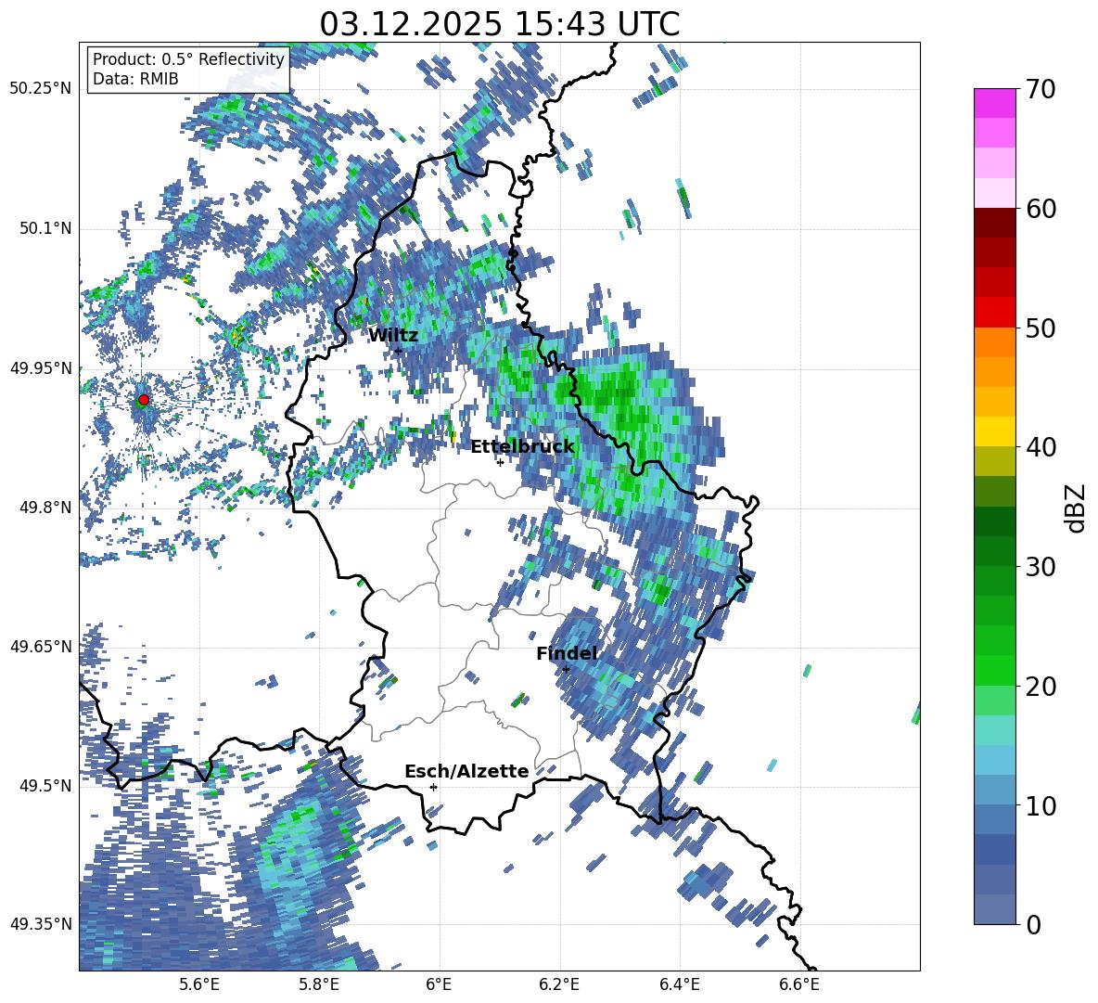The width and height of the screenshot is (1098, 1003).
Task: Click the 0 tick on the colorbar
Action: coord(1033,924)
